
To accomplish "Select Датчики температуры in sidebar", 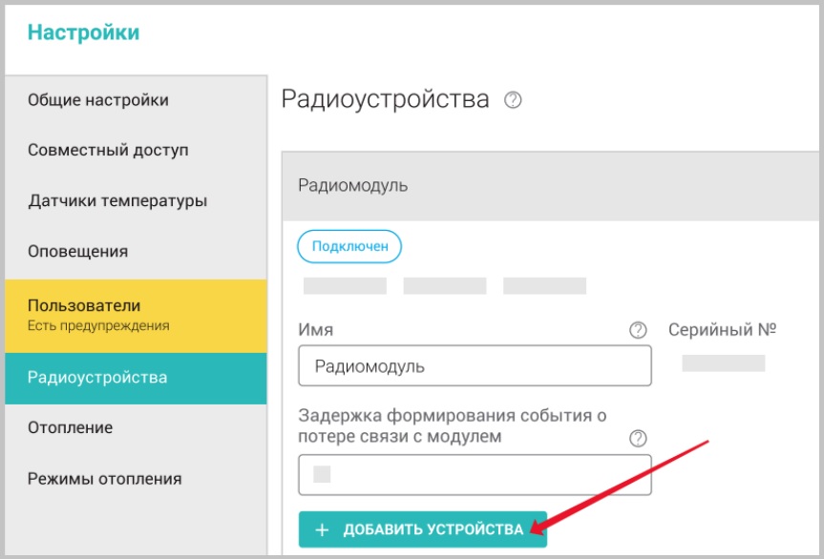I will (117, 201).
